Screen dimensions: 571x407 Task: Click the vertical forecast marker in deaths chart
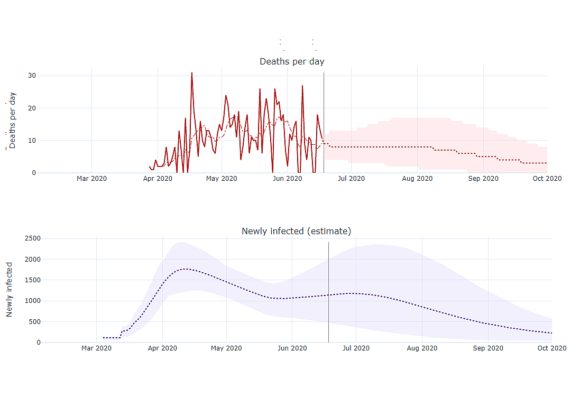[324, 122]
